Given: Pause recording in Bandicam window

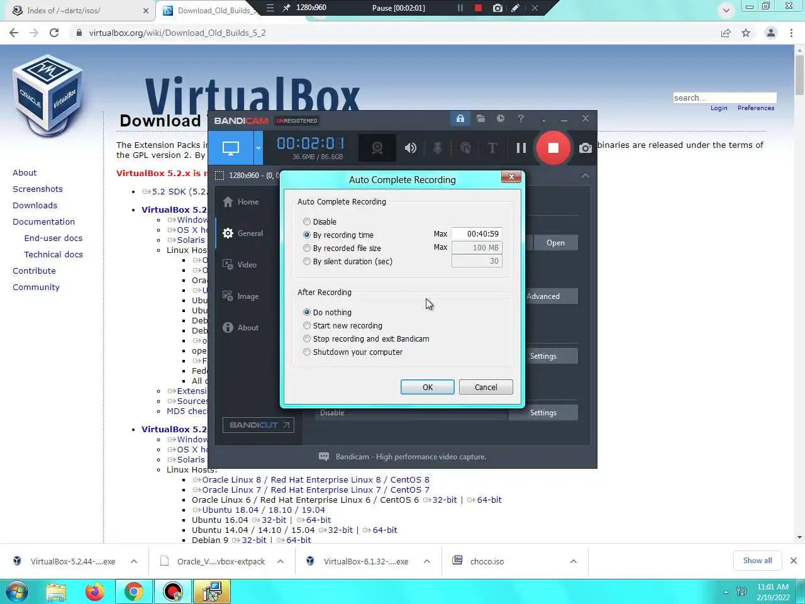Looking at the screenshot, I should [521, 148].
